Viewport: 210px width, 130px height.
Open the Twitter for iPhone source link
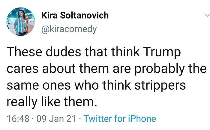120,119
